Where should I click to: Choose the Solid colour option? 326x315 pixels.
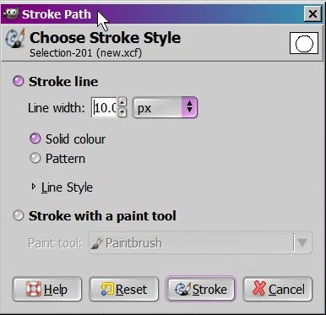coord(35,138)
